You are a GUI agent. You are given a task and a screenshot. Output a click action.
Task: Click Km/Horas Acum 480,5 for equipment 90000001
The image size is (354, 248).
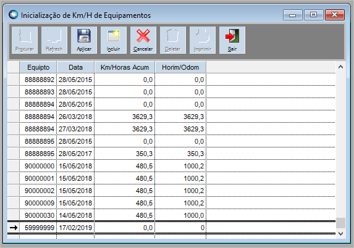(x=125, y=178)
